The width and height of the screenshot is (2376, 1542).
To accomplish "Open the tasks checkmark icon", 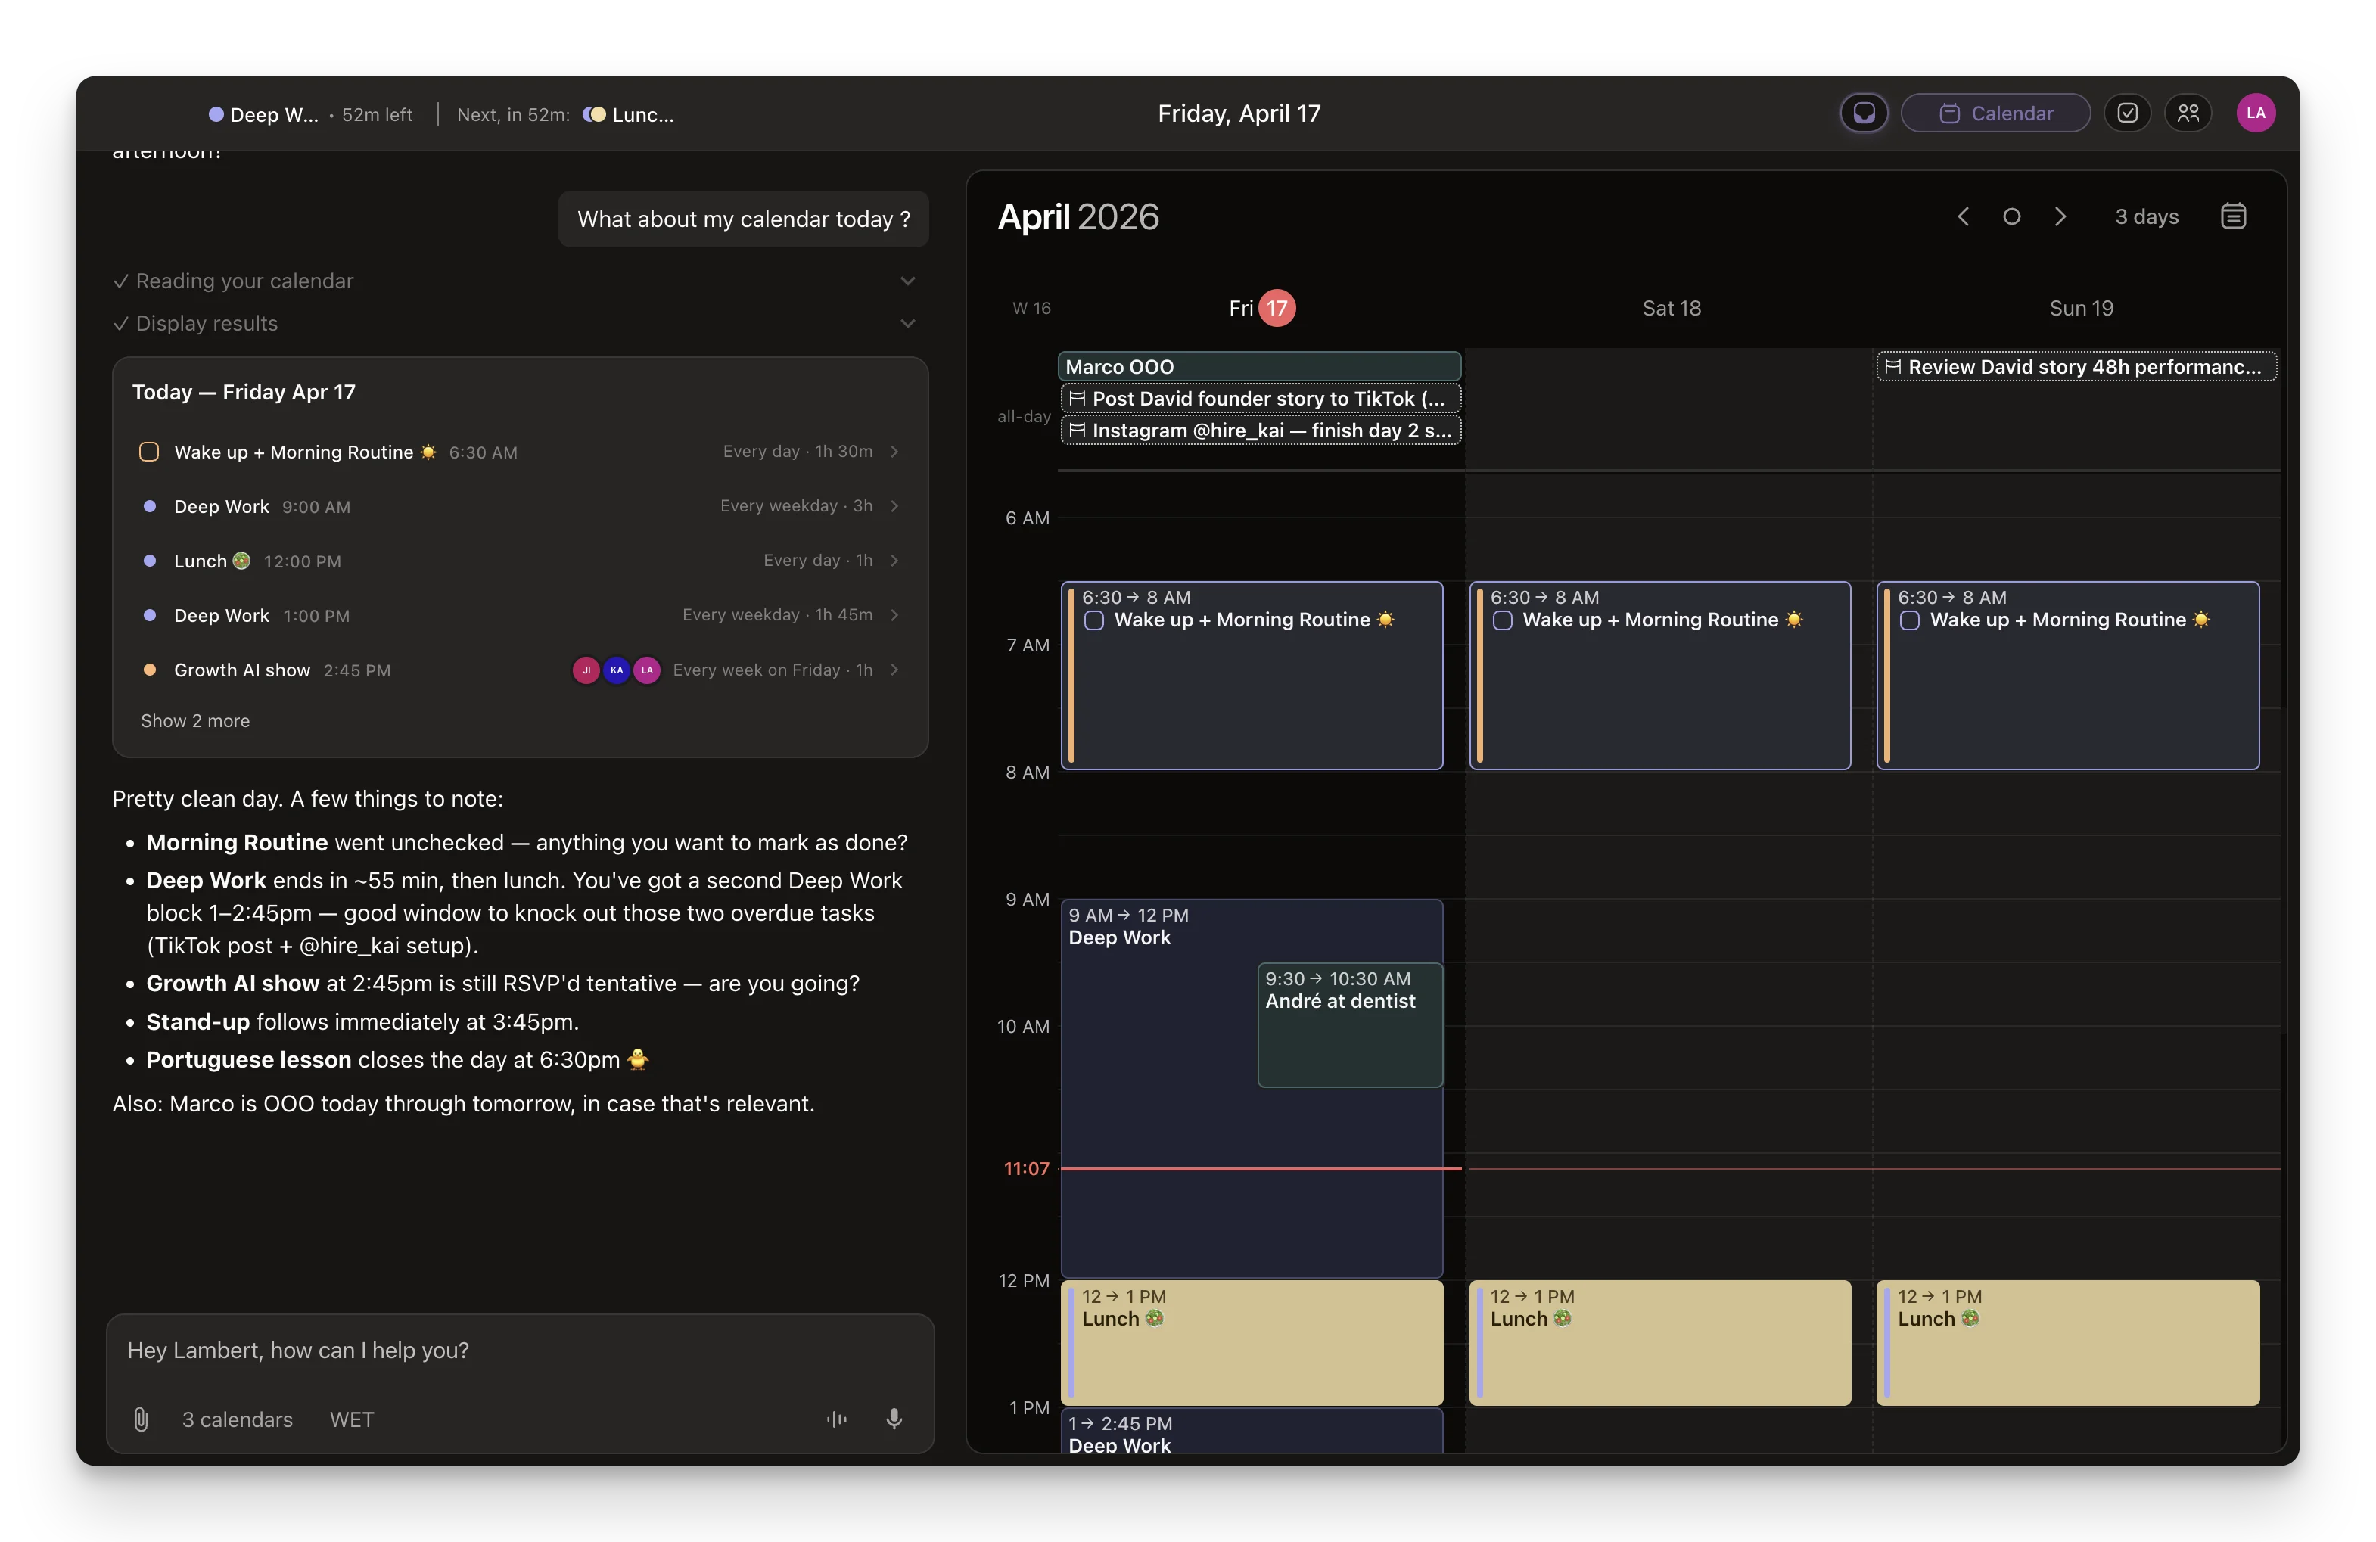I will coord(2127,113).
